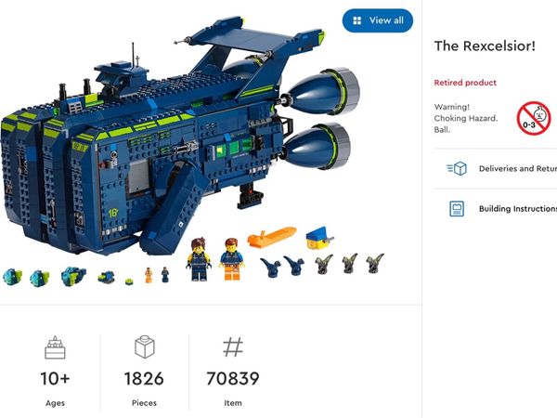Image resolution: width=557 pixels, height=418 pixels.
Task: Click the 1826 pieces count
Action: point(144,379)
